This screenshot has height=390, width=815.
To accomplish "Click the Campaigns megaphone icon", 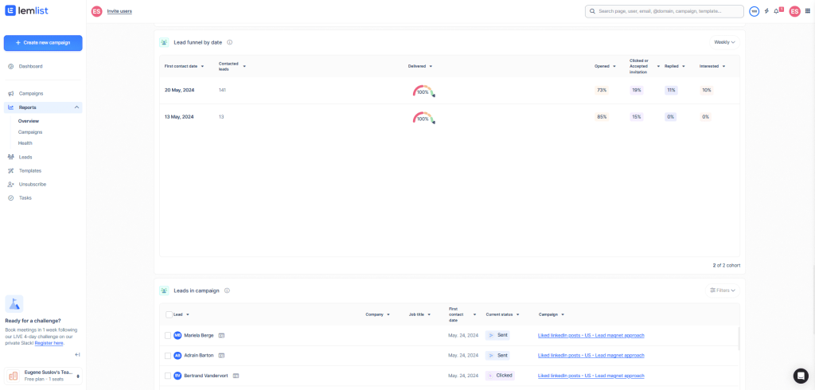I will coord(11,94).
